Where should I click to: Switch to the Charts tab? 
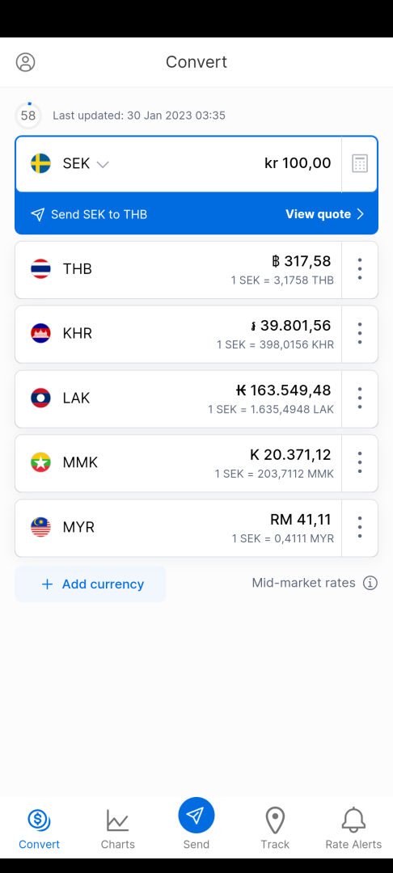point(117,829)
